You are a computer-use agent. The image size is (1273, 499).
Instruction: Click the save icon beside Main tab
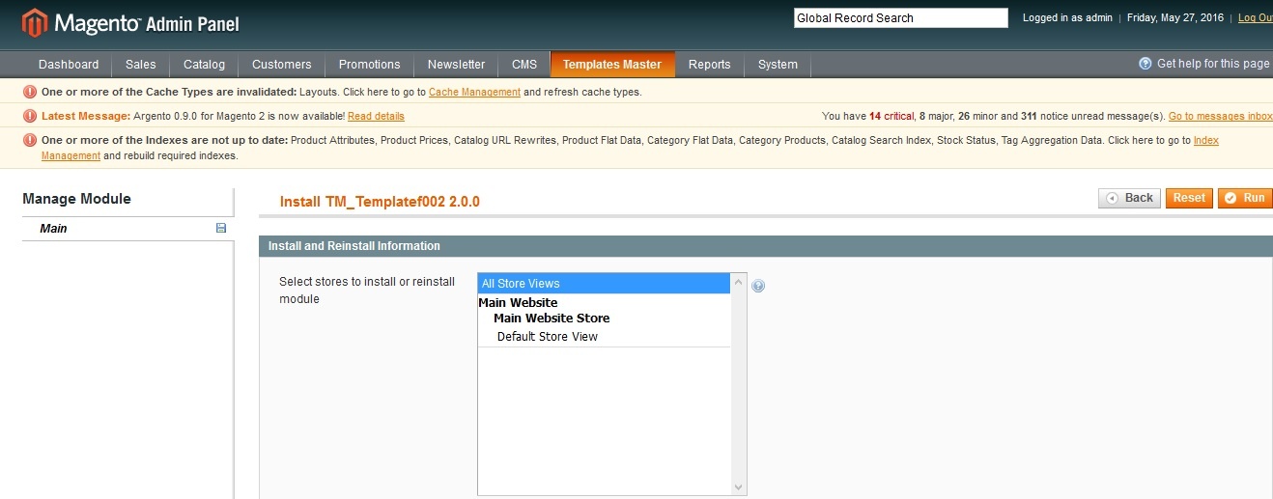tap(221, 229)
